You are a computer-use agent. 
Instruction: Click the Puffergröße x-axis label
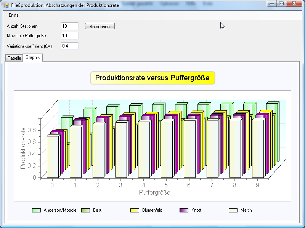154,192
